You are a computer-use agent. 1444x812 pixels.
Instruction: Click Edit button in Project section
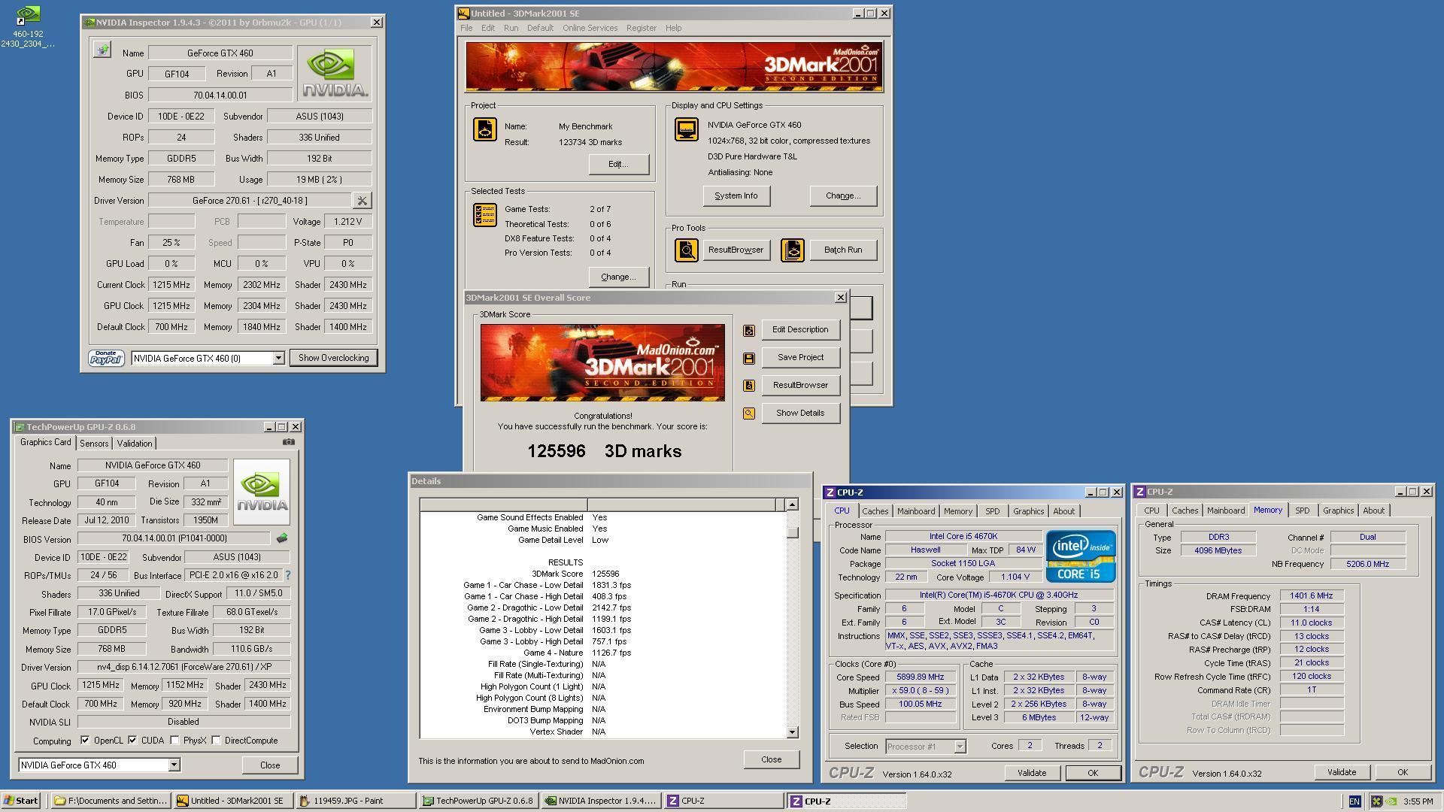tap(618, 165)
